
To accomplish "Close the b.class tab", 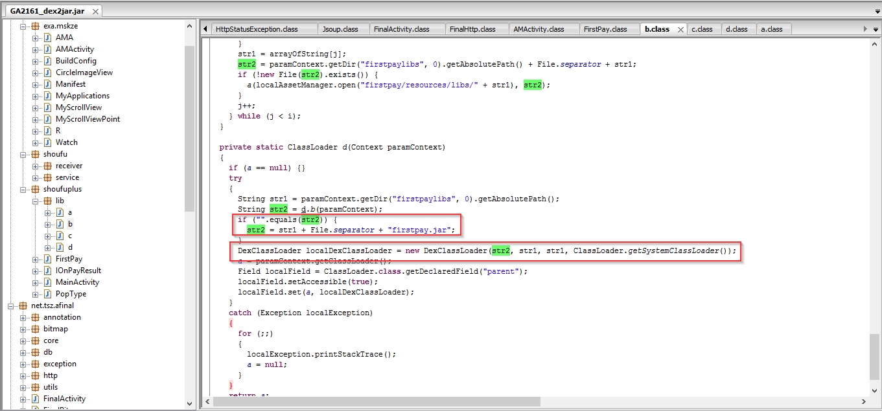I will pos(680,30).
